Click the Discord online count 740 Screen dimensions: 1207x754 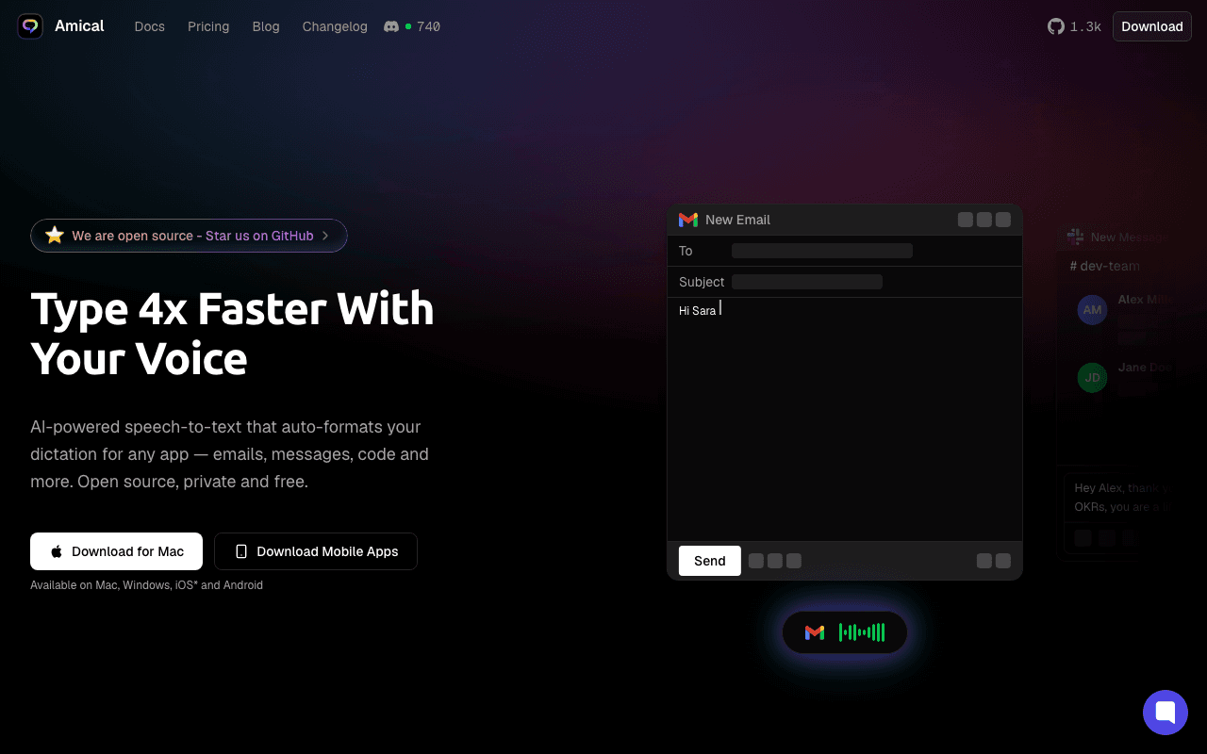(428, 26)
